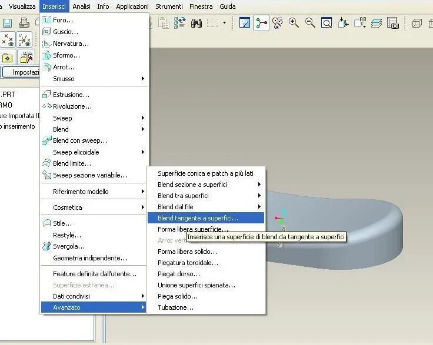Viewport: 433px width, 345px height.
Task: Click the folder with hammer icon
Action: click(x=26, y=58)
